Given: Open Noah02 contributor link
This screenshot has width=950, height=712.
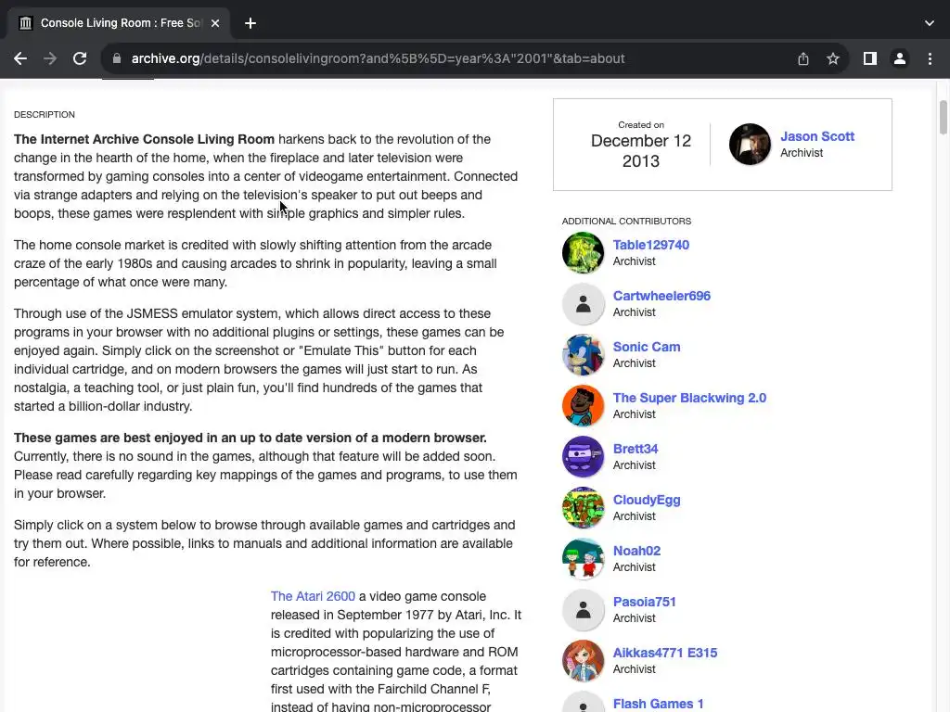Looking at the screenshot, I should coord(636,551).
